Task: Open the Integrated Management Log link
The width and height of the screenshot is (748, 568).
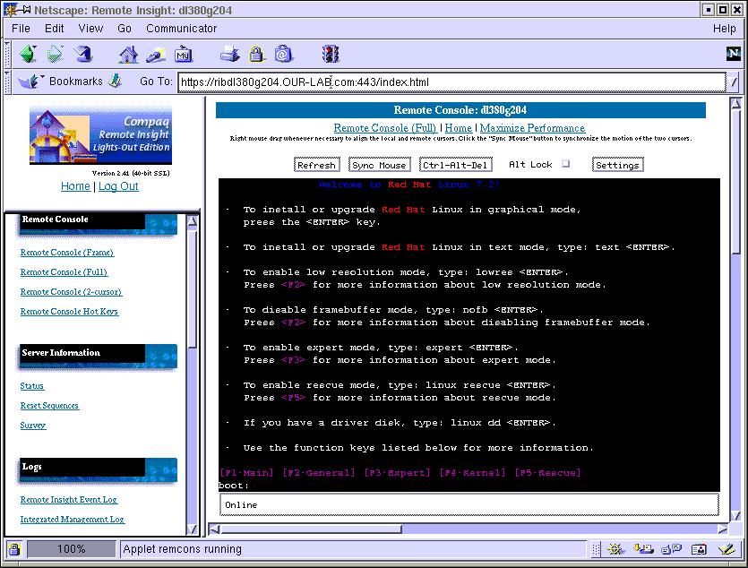Action: point(73,520)
